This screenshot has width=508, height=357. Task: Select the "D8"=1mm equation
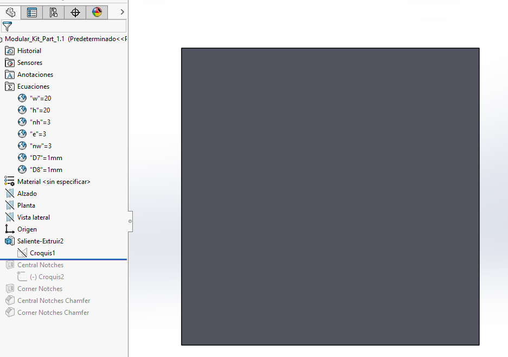tap(46, 170)
